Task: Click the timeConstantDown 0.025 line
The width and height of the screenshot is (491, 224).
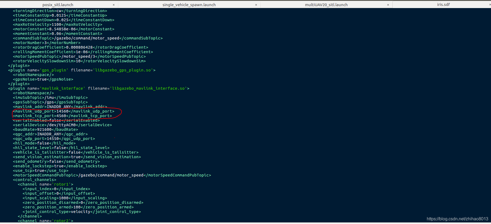Action: (64, 20)
